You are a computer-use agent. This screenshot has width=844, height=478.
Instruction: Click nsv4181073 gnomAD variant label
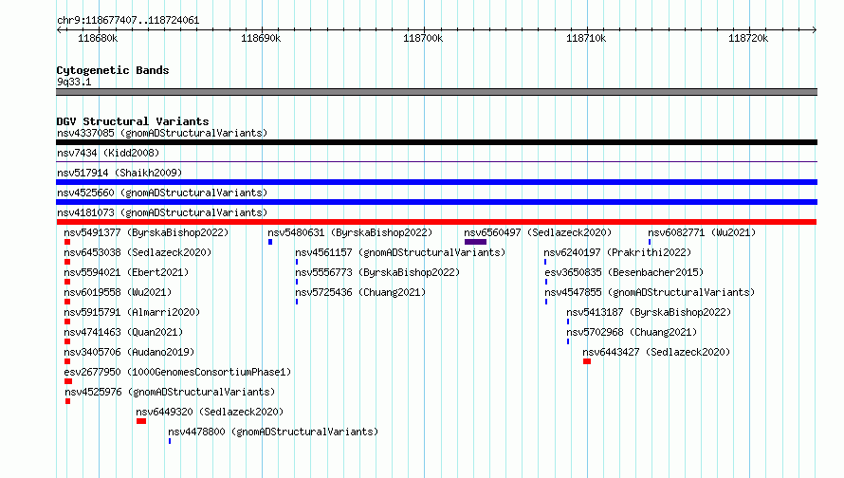[x=162, y=212]
